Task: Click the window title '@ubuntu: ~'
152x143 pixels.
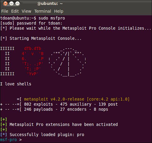Action: 50,4
